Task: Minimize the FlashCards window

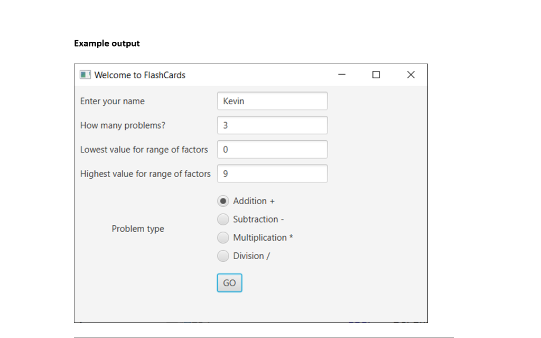Action: coord(341,75)
